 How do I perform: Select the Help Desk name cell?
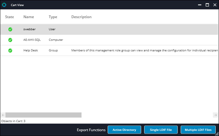(31, 50)
